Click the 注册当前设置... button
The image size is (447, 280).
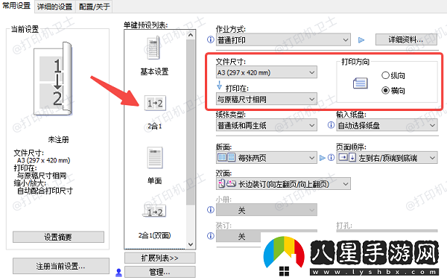(x=61, y=267)
